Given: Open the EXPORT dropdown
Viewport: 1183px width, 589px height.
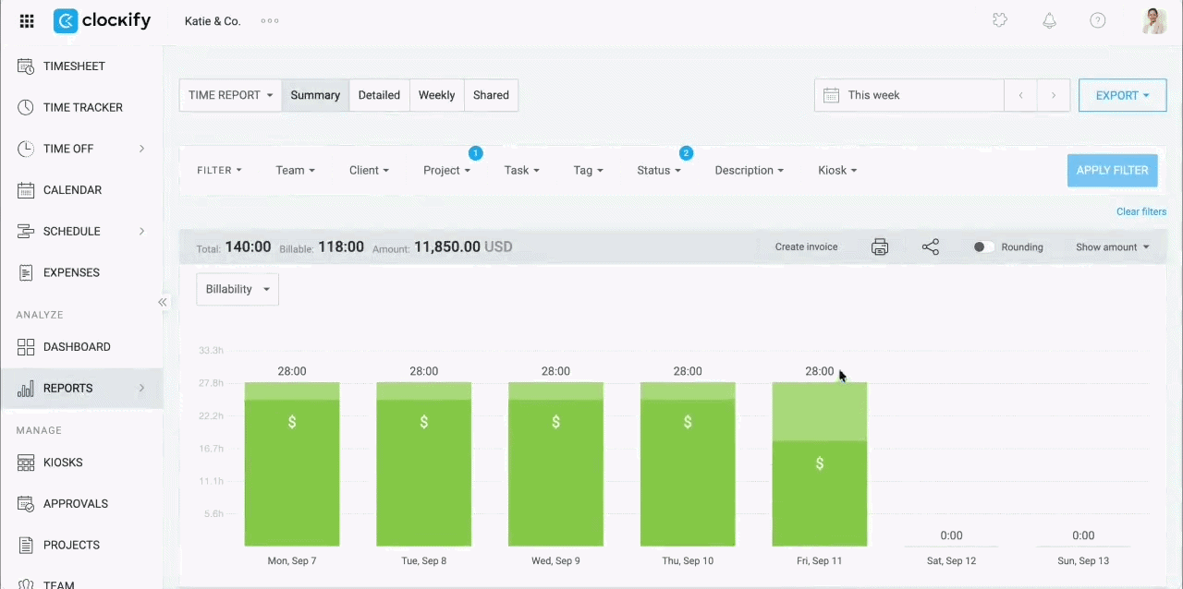Looking at the screenshot, I should [1122, 95].
